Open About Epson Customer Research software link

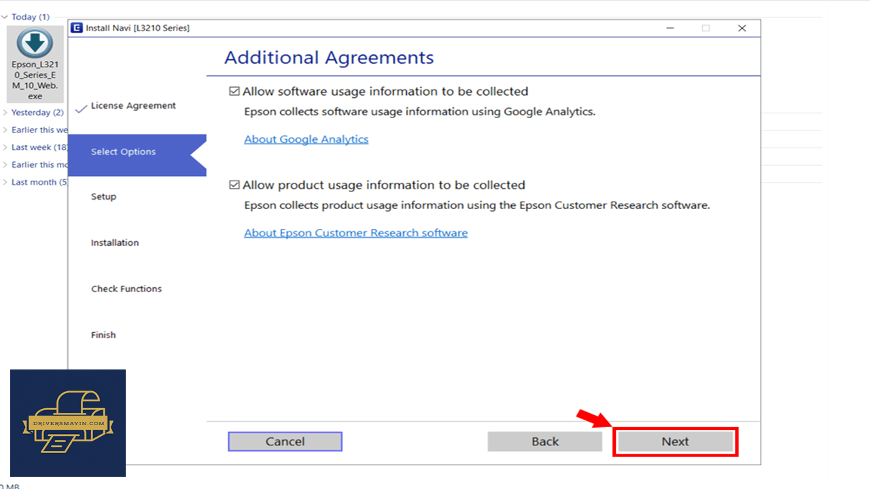(x=355, y=233)
